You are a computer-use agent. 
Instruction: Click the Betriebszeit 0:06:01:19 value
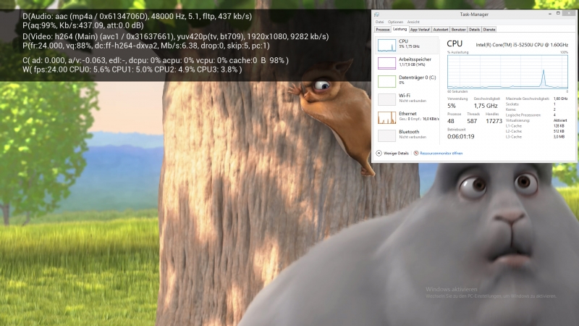click(x=460, y=136)
